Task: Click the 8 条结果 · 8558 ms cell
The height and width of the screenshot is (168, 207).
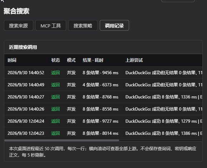Action: [x=100, y=109]
